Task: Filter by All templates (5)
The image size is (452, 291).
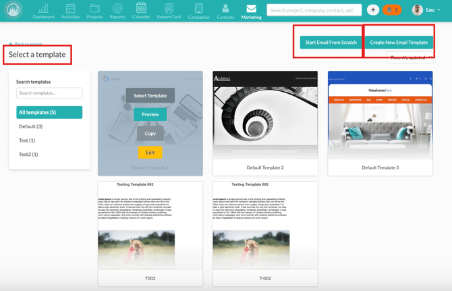Action: pyautogui.click(x=49, y=112)
